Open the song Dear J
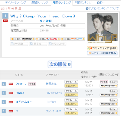Image resolution: width=121 pixels, height=116 pixels. point(21,84)
